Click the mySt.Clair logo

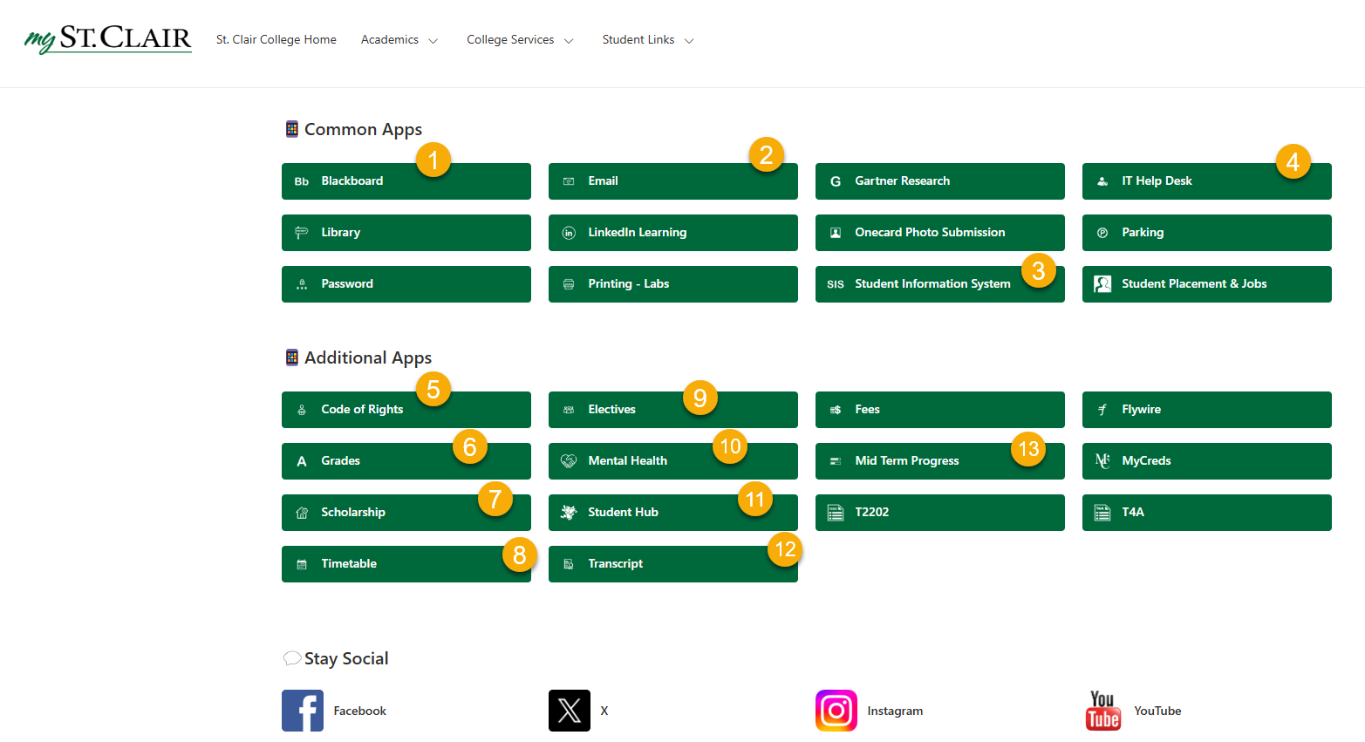point(108,39)
